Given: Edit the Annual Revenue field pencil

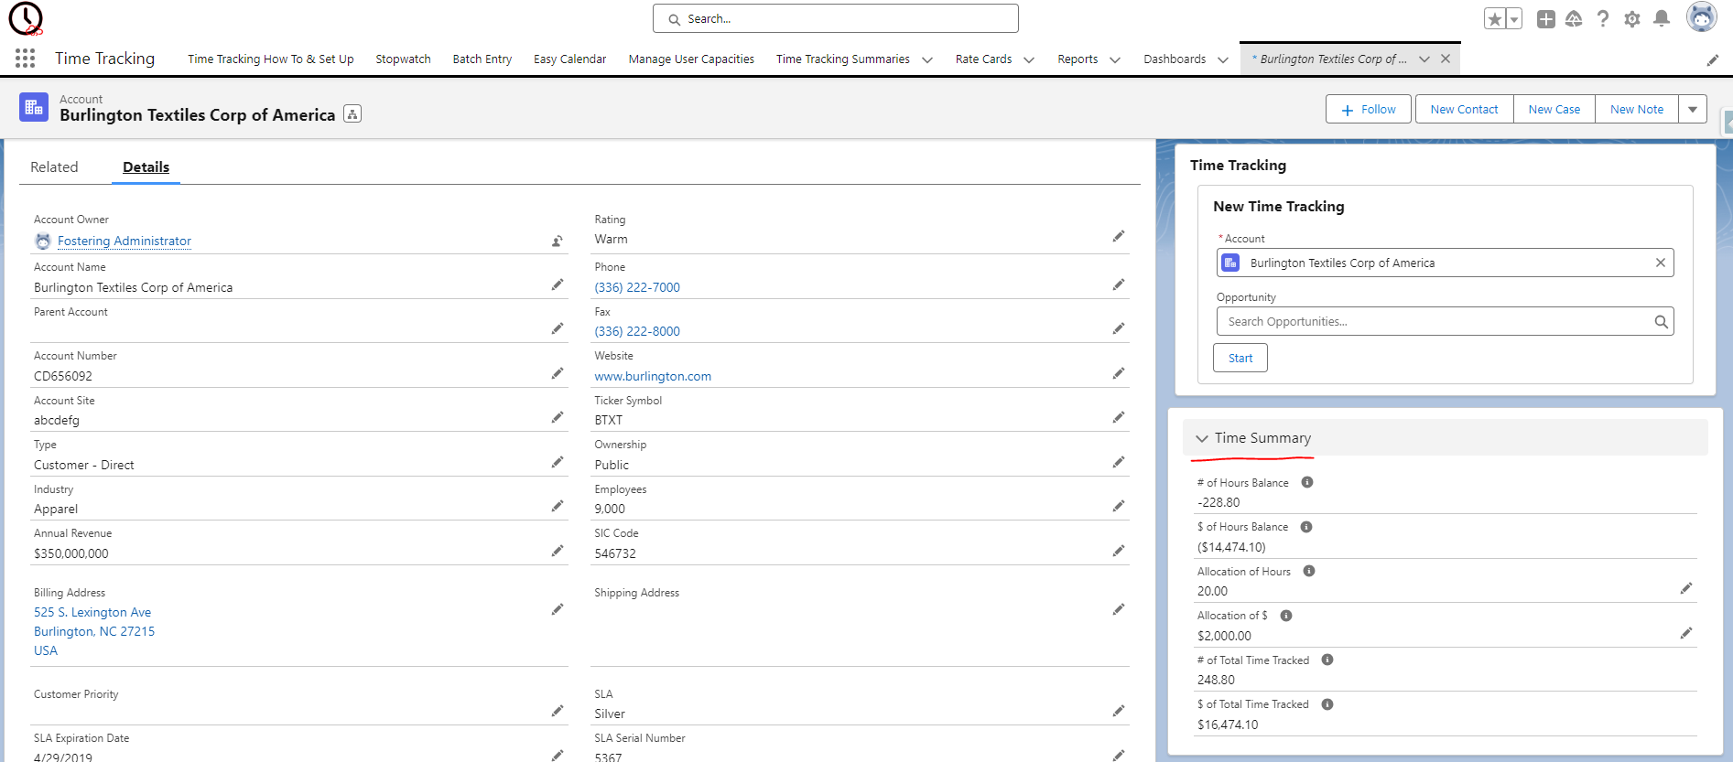Looking at the screenshot, I should (557, 551).
